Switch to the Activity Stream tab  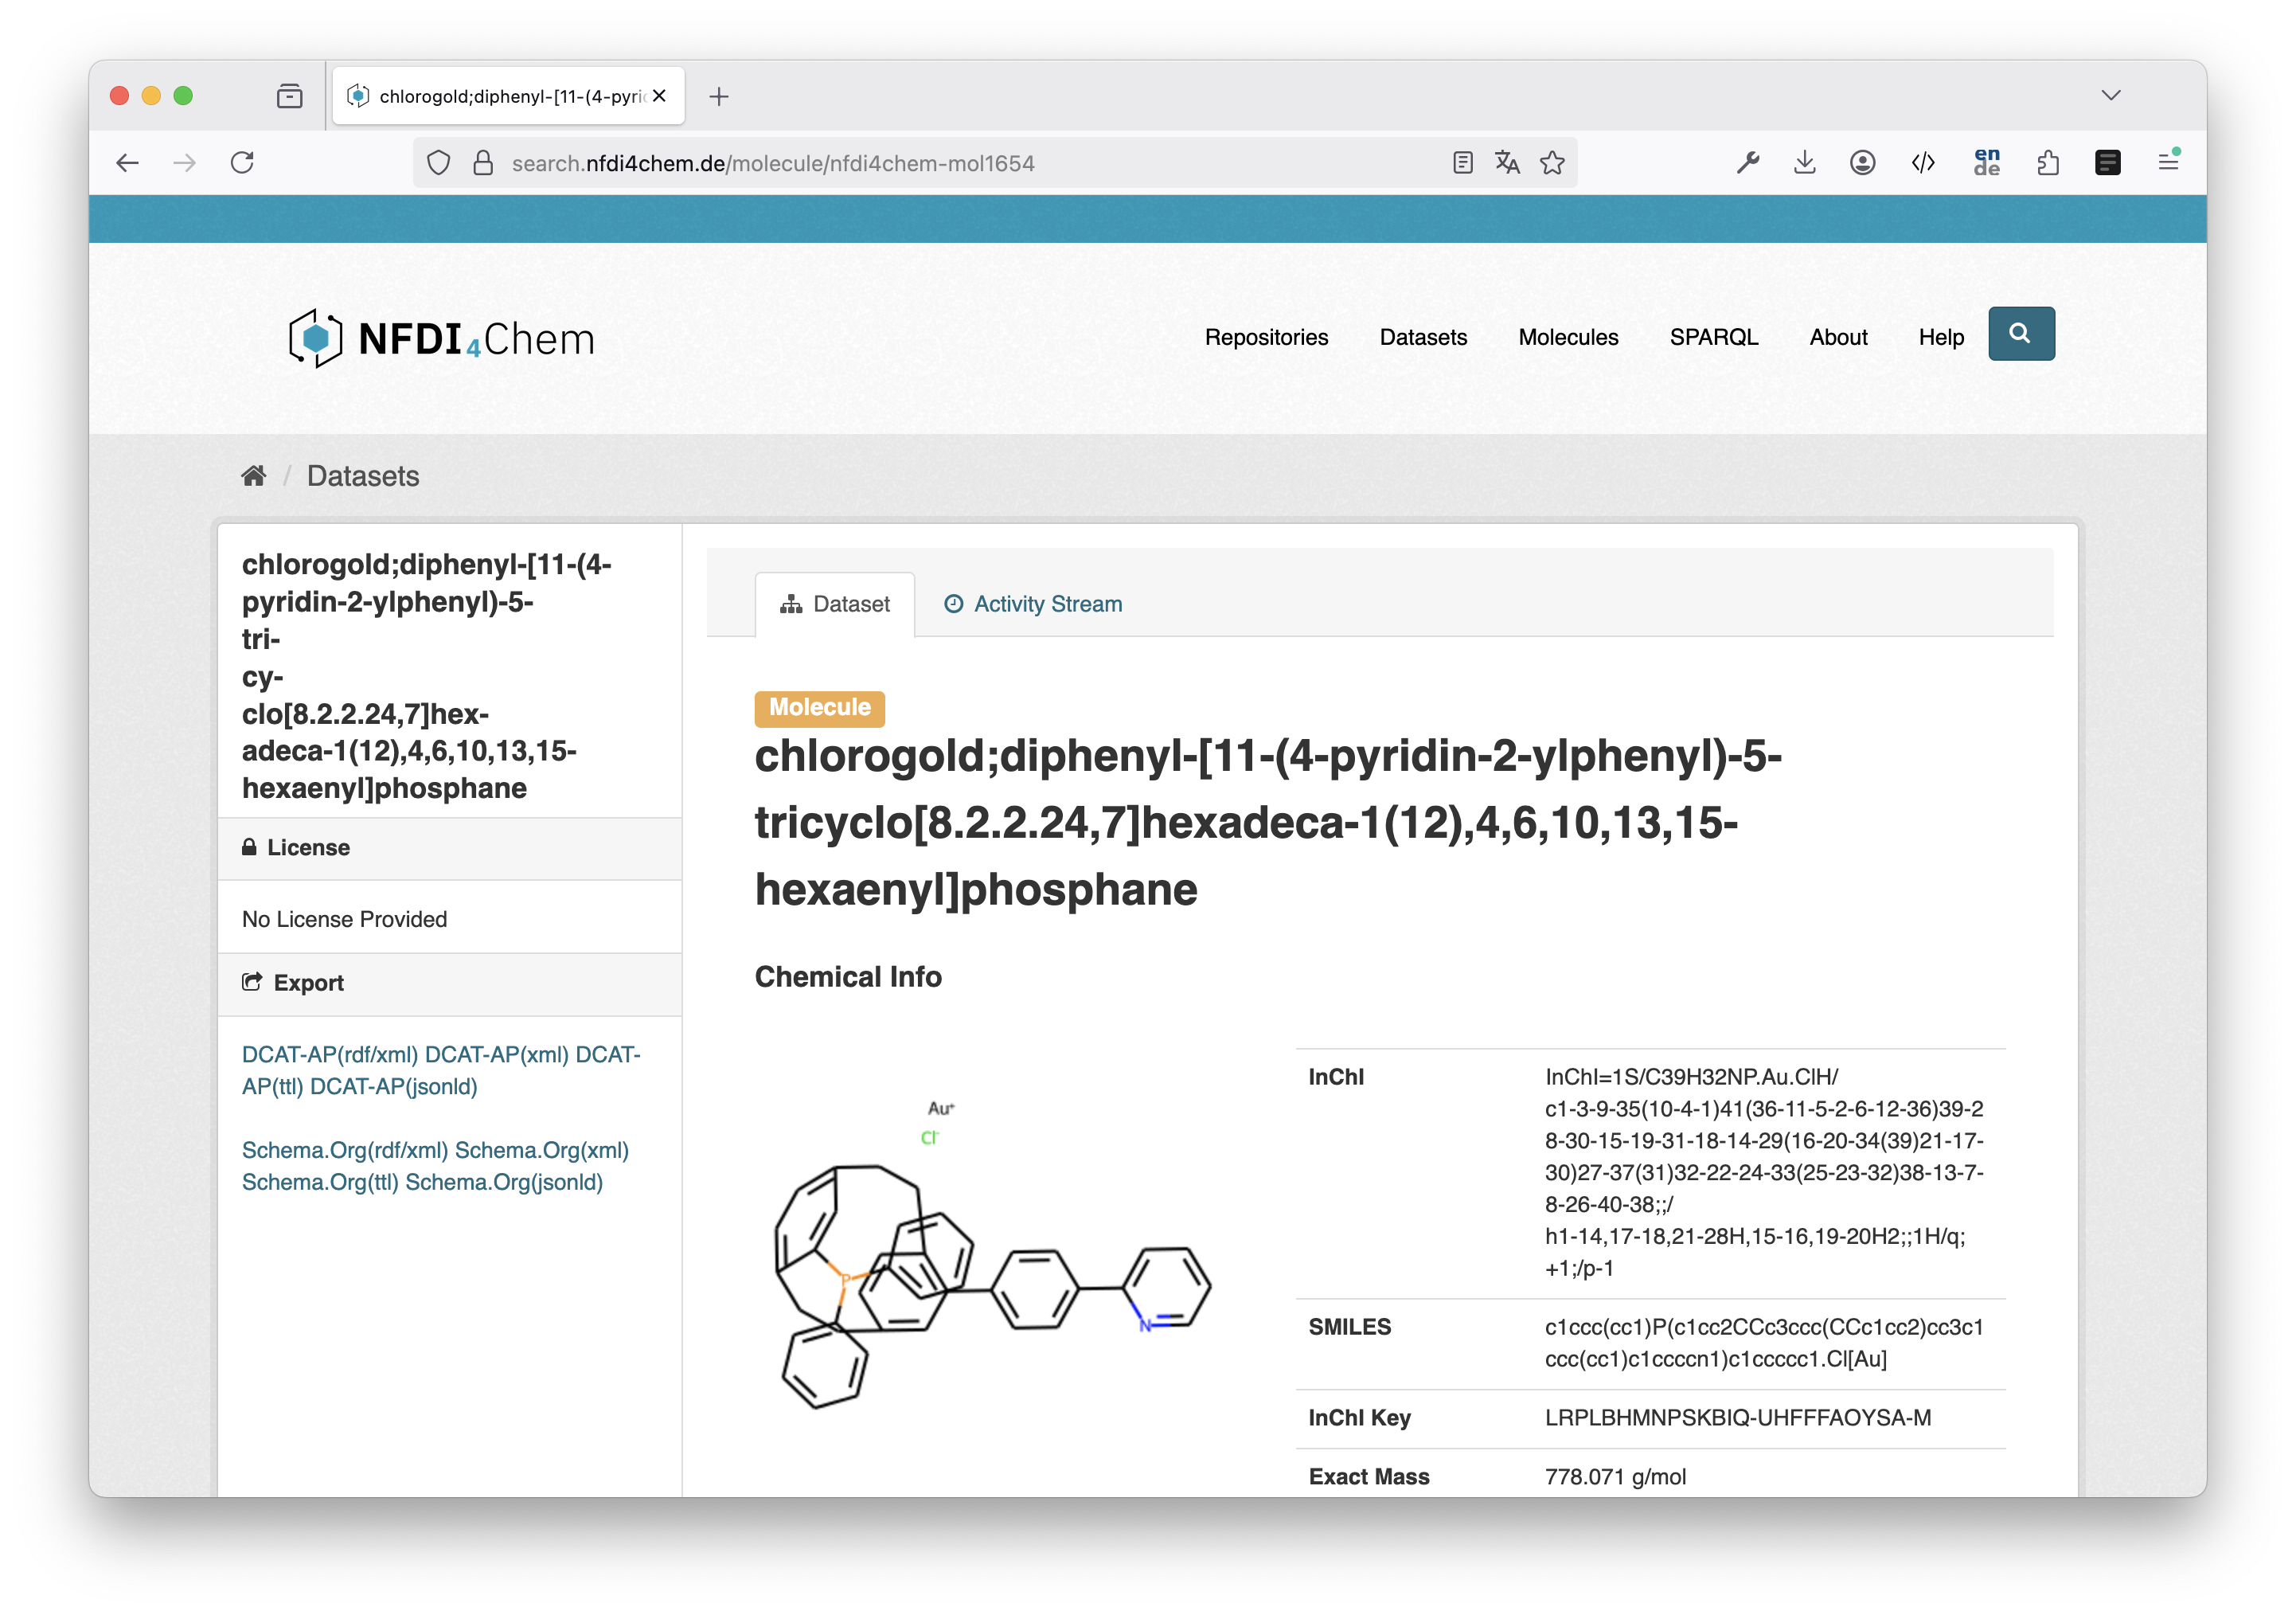(x=1033, y=604)
